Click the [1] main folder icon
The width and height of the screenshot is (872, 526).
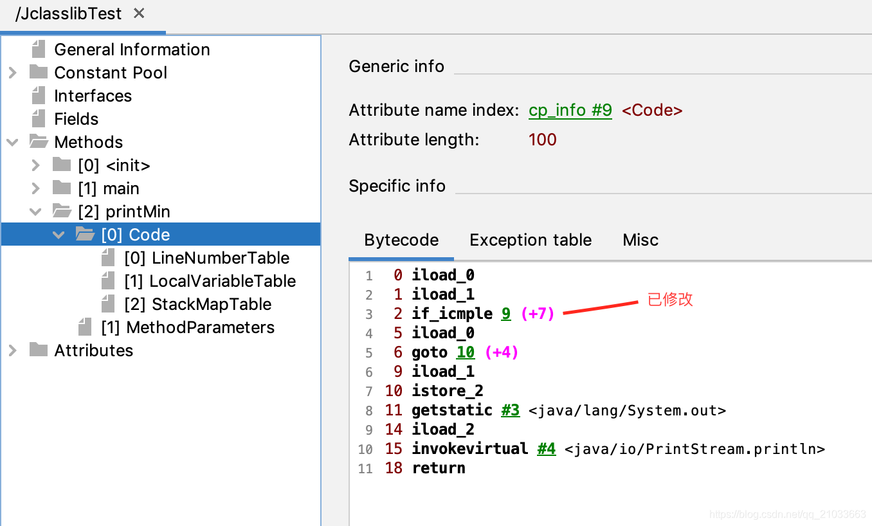pos(62,188)
